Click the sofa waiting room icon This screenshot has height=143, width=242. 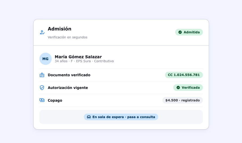pyautogui.click(x=89, y=117)
